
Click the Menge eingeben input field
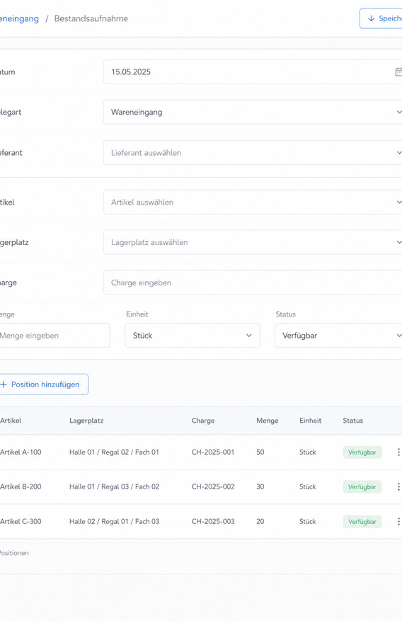coord(54,336)
